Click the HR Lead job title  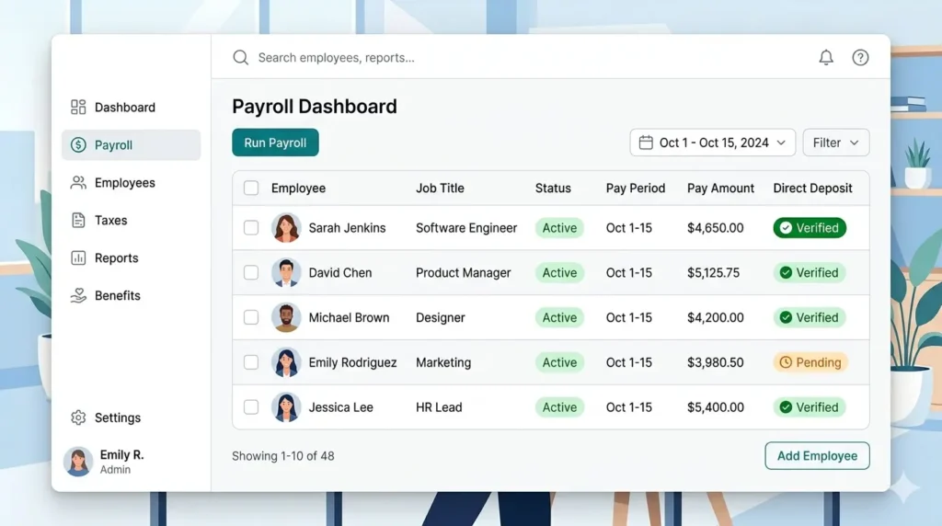coord(439,407)
